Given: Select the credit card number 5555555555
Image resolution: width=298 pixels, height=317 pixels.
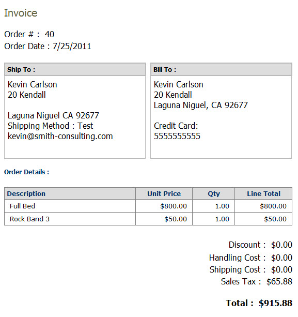Looking at the screenshot, I should click(177, 136).
